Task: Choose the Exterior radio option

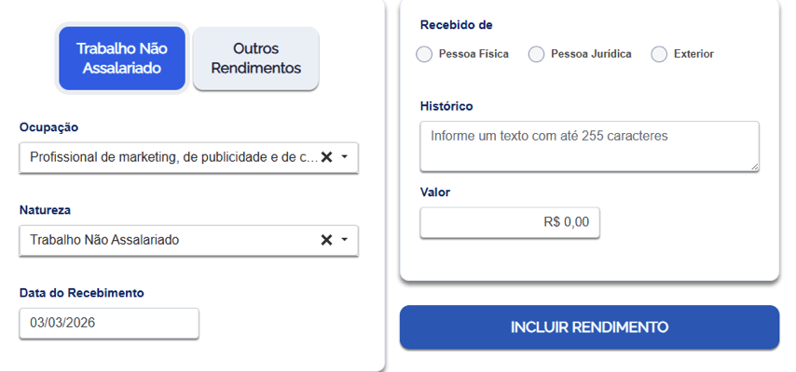Action: 659,54
